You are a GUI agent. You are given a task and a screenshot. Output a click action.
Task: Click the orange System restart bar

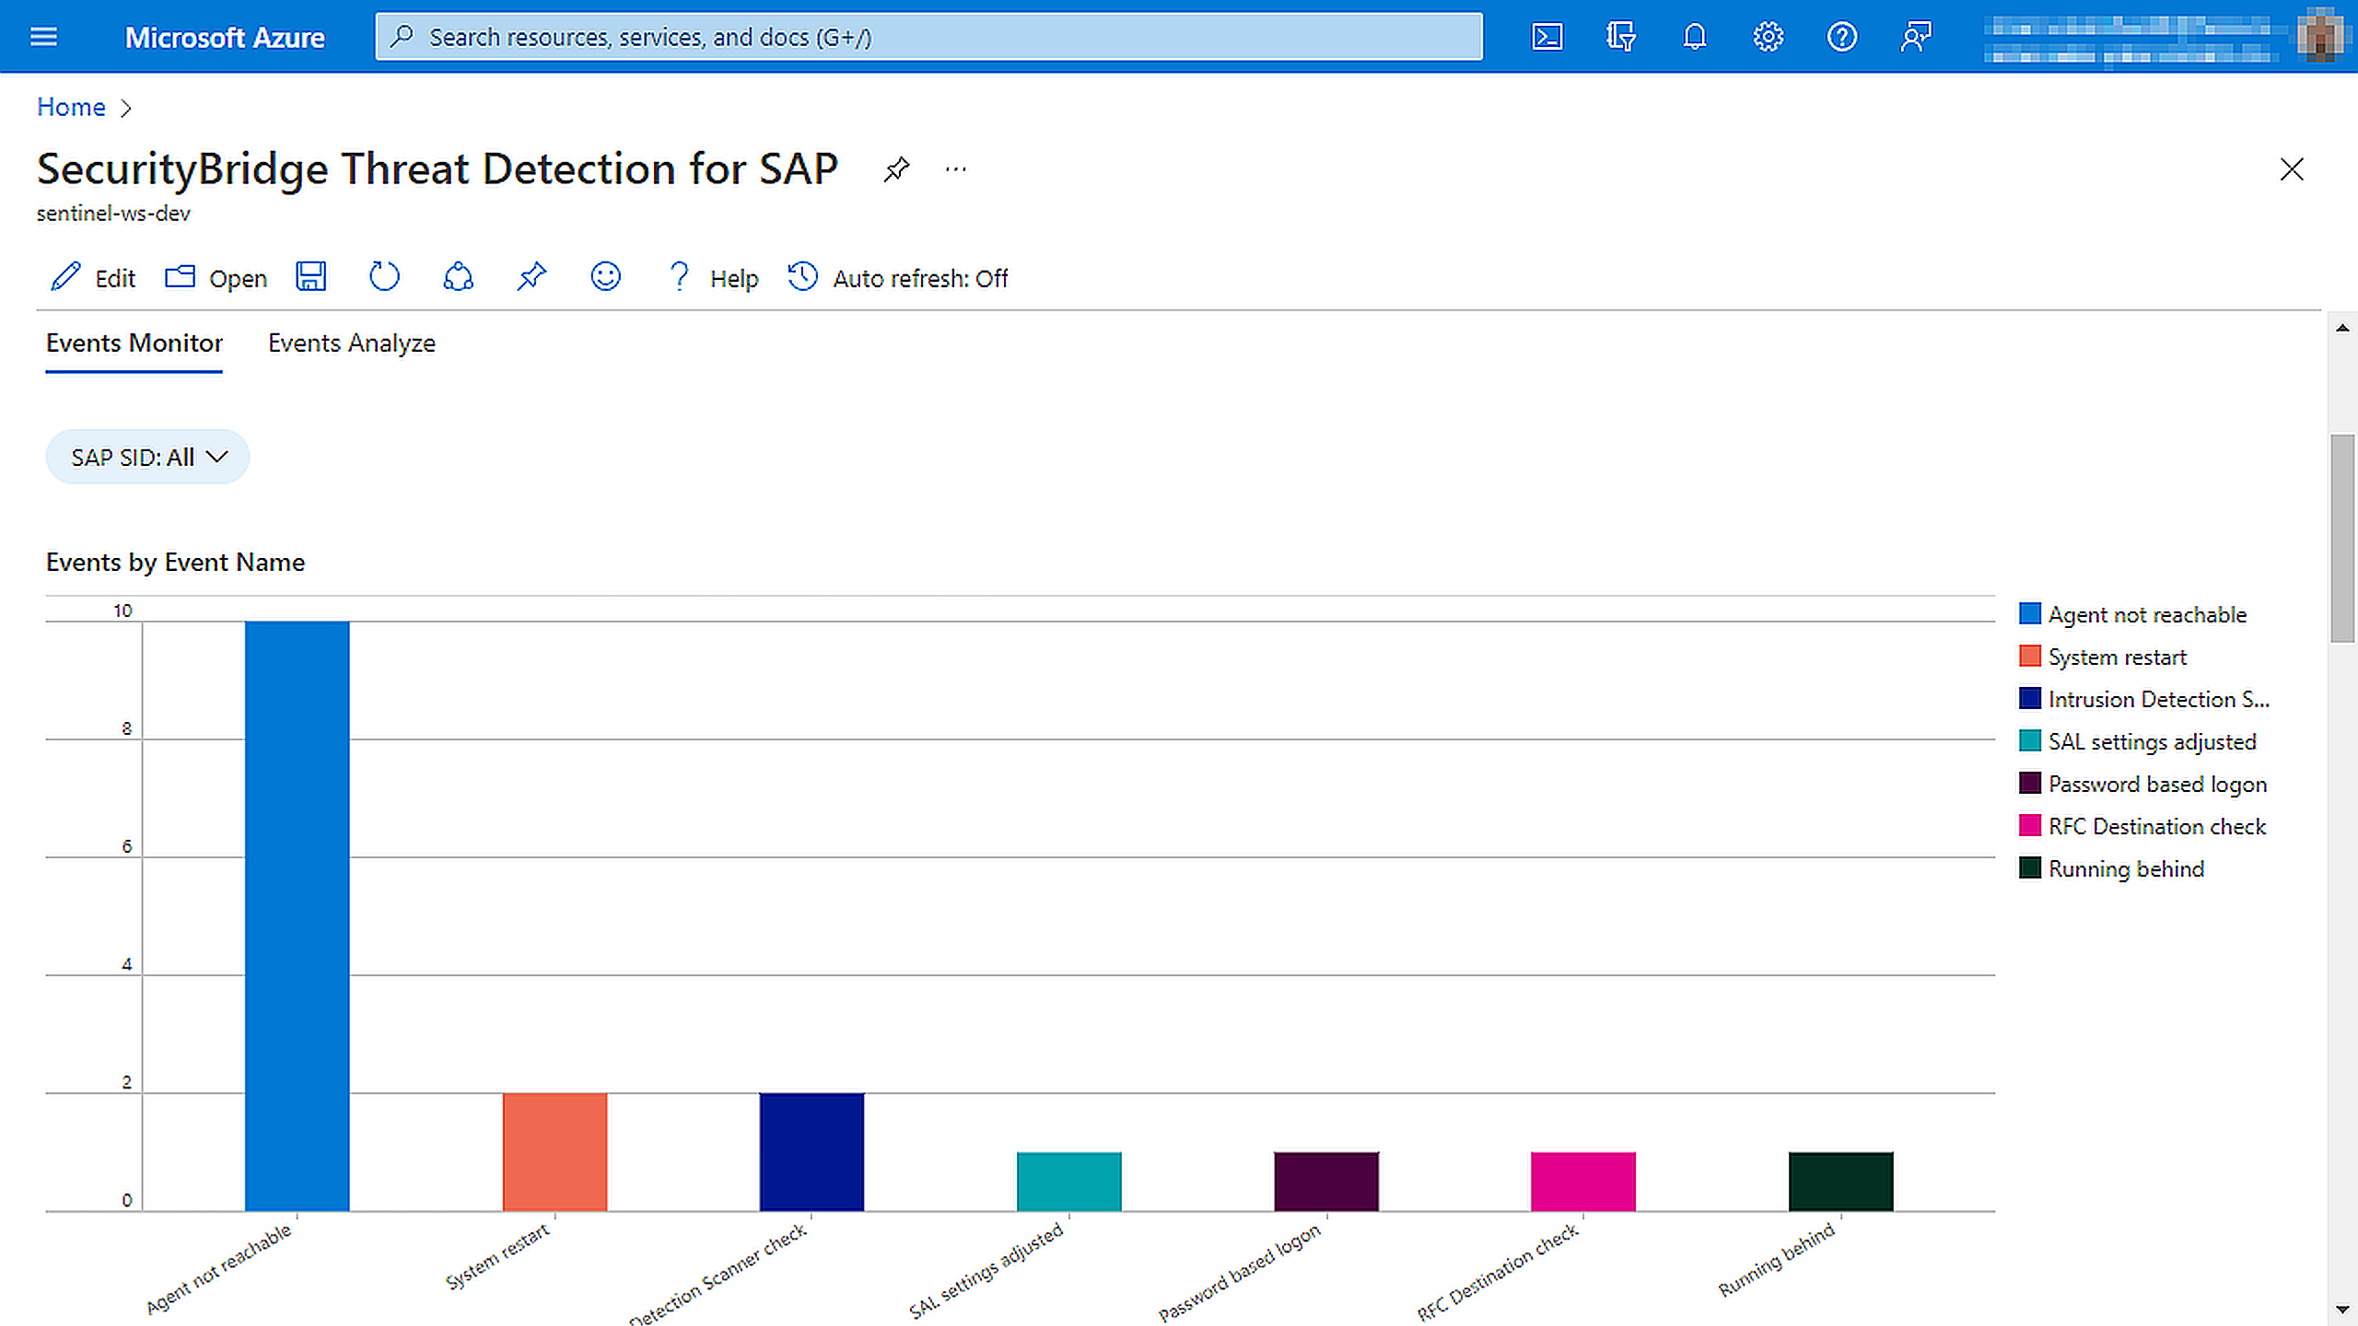(554, 1152)
